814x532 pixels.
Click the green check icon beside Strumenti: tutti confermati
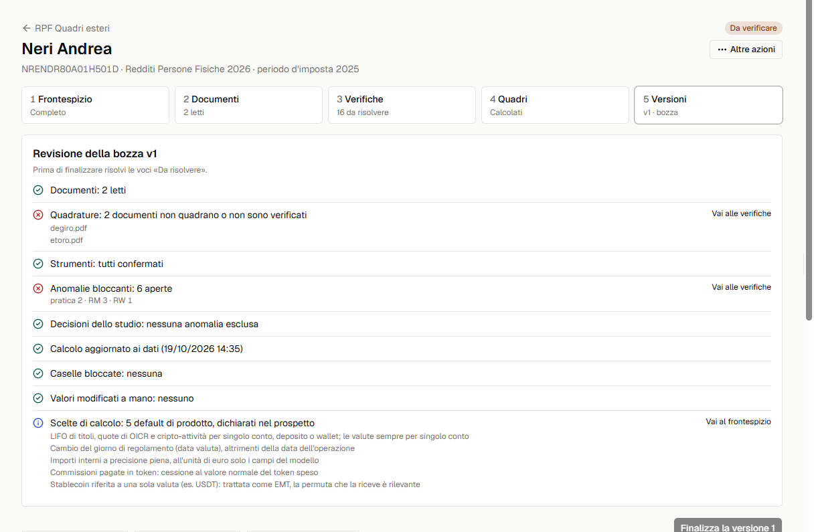pyautogui.click(x=38, y=264)
